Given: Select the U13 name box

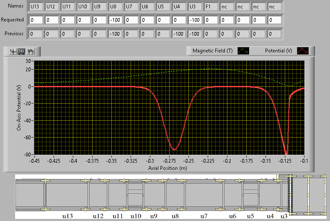Looking at the screenshot, I should coord(36,7).
